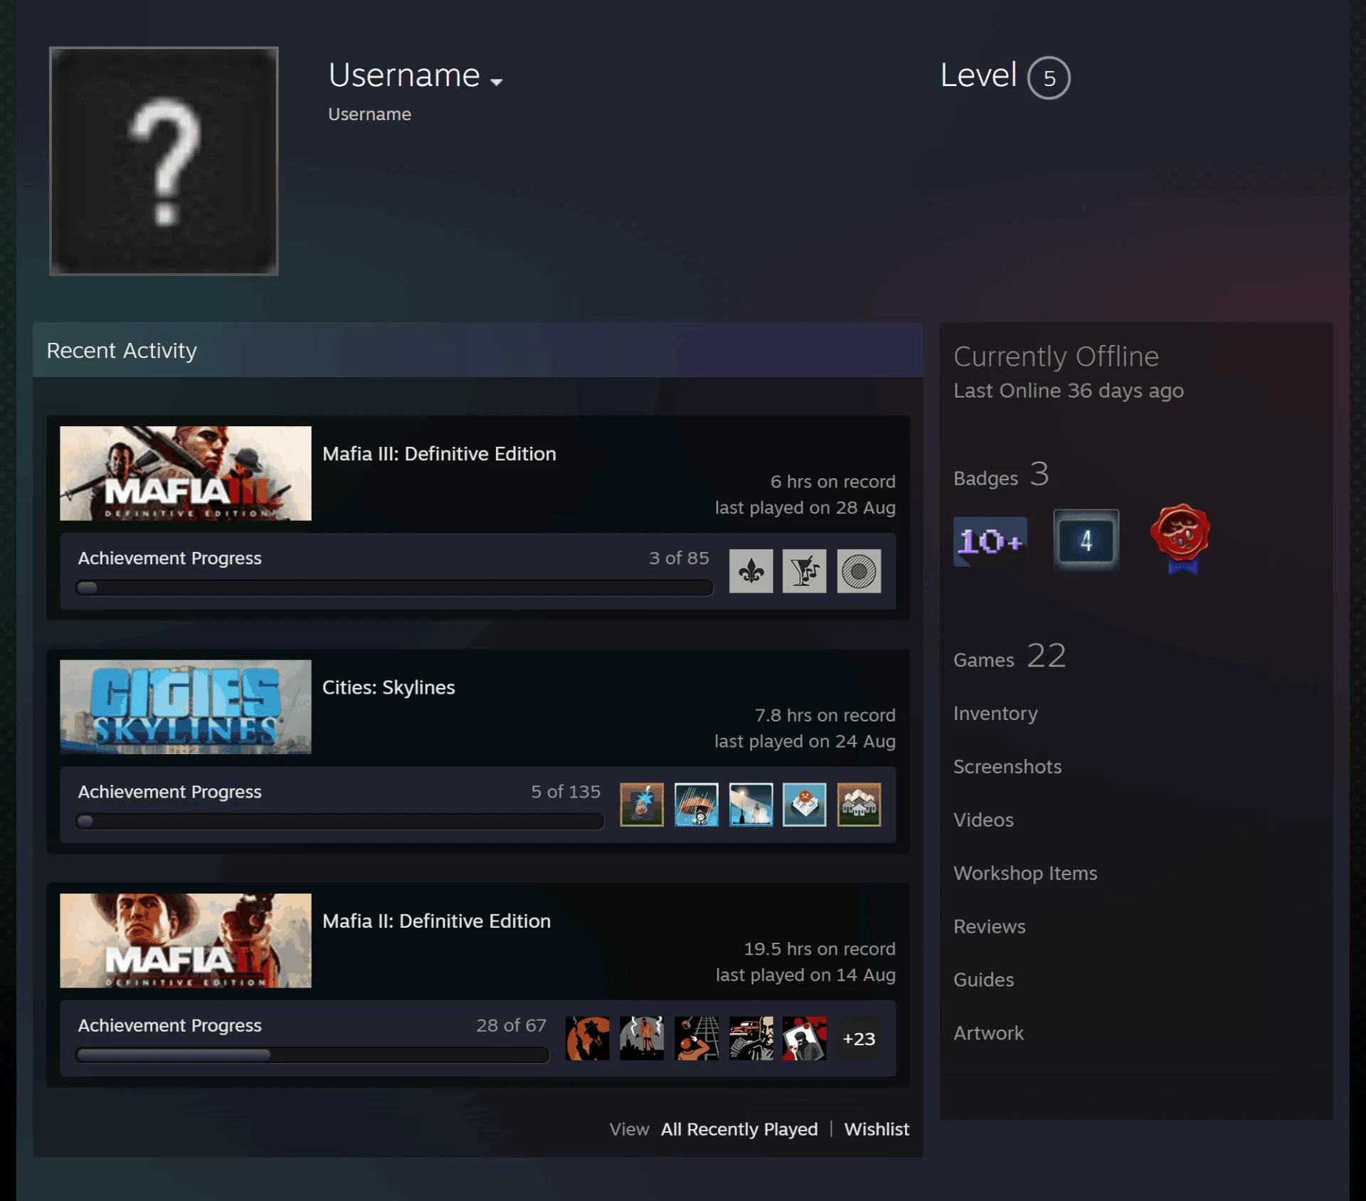This screenshot has height=1201, width=1366.
Task: Open the second Cities: Skylines achievement icon
Action: coord(697,805)
